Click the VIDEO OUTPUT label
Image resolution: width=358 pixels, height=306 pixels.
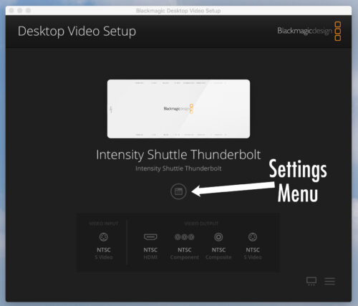coord(201,224)
